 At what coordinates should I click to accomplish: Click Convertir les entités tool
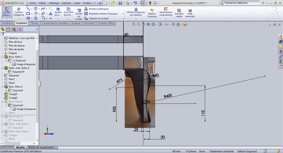click(x=69, y=12)
